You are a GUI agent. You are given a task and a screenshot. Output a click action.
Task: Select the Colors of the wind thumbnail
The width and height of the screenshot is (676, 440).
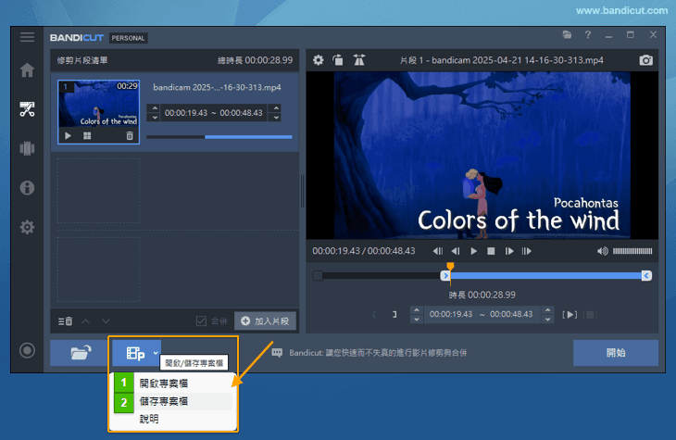[x=98, y=105]
